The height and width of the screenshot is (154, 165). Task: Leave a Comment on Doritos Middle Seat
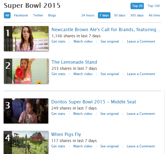pos(141,114)
